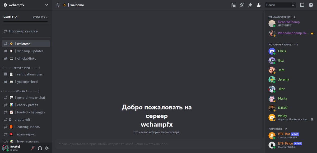Open Chris member profile
The width and height of the screenshot is (317, 153).
point(291,51)
